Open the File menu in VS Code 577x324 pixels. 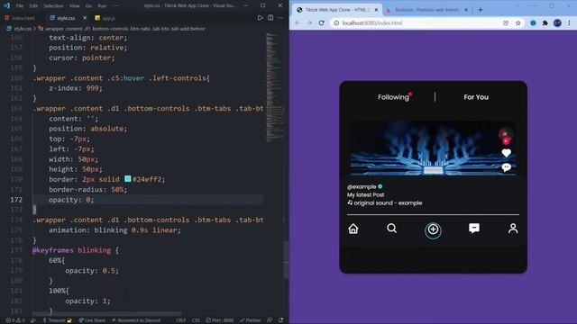(20, 6)
